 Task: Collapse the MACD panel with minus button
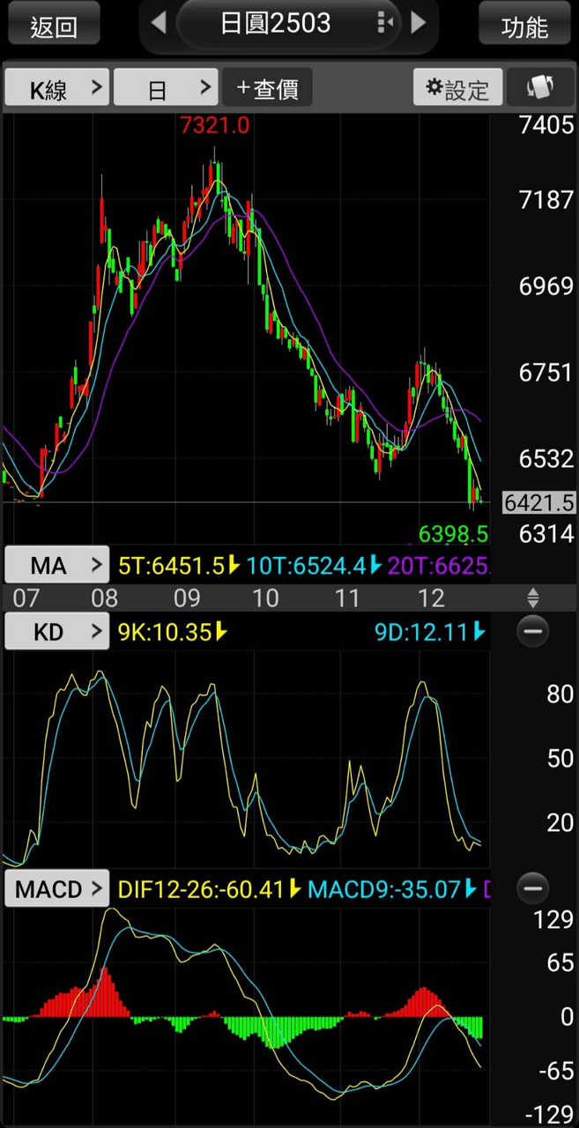click(x=532, y=888)
